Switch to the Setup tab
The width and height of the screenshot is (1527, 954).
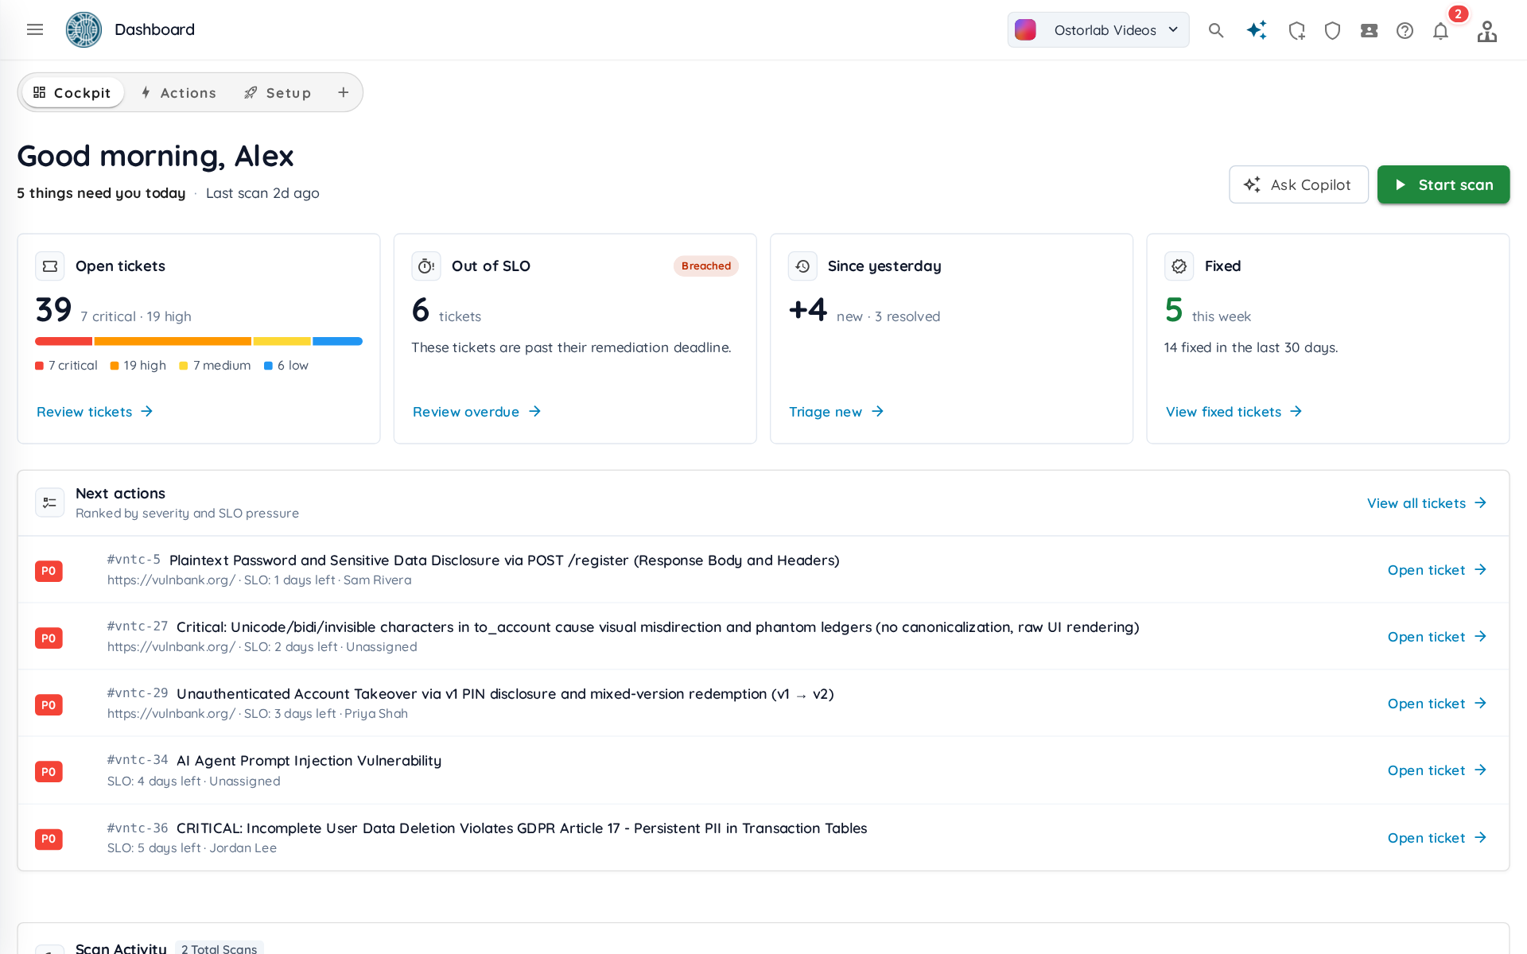[278, 92]
